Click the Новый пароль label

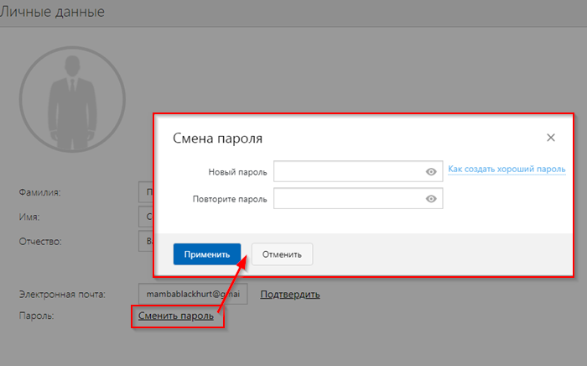(x=237, y=172)
